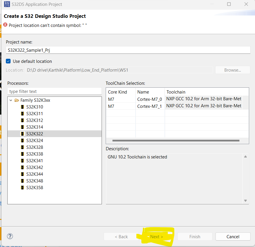Select the S32K310 processor chip icon
The height and width of the screenshot is (247, 255).
(23, 107)
